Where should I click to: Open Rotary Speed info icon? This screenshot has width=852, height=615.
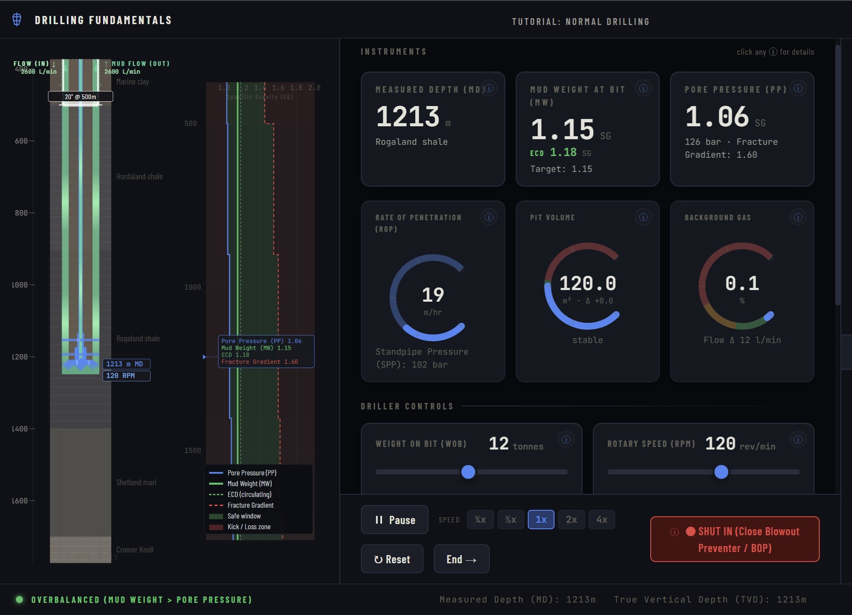pos(798,440)
